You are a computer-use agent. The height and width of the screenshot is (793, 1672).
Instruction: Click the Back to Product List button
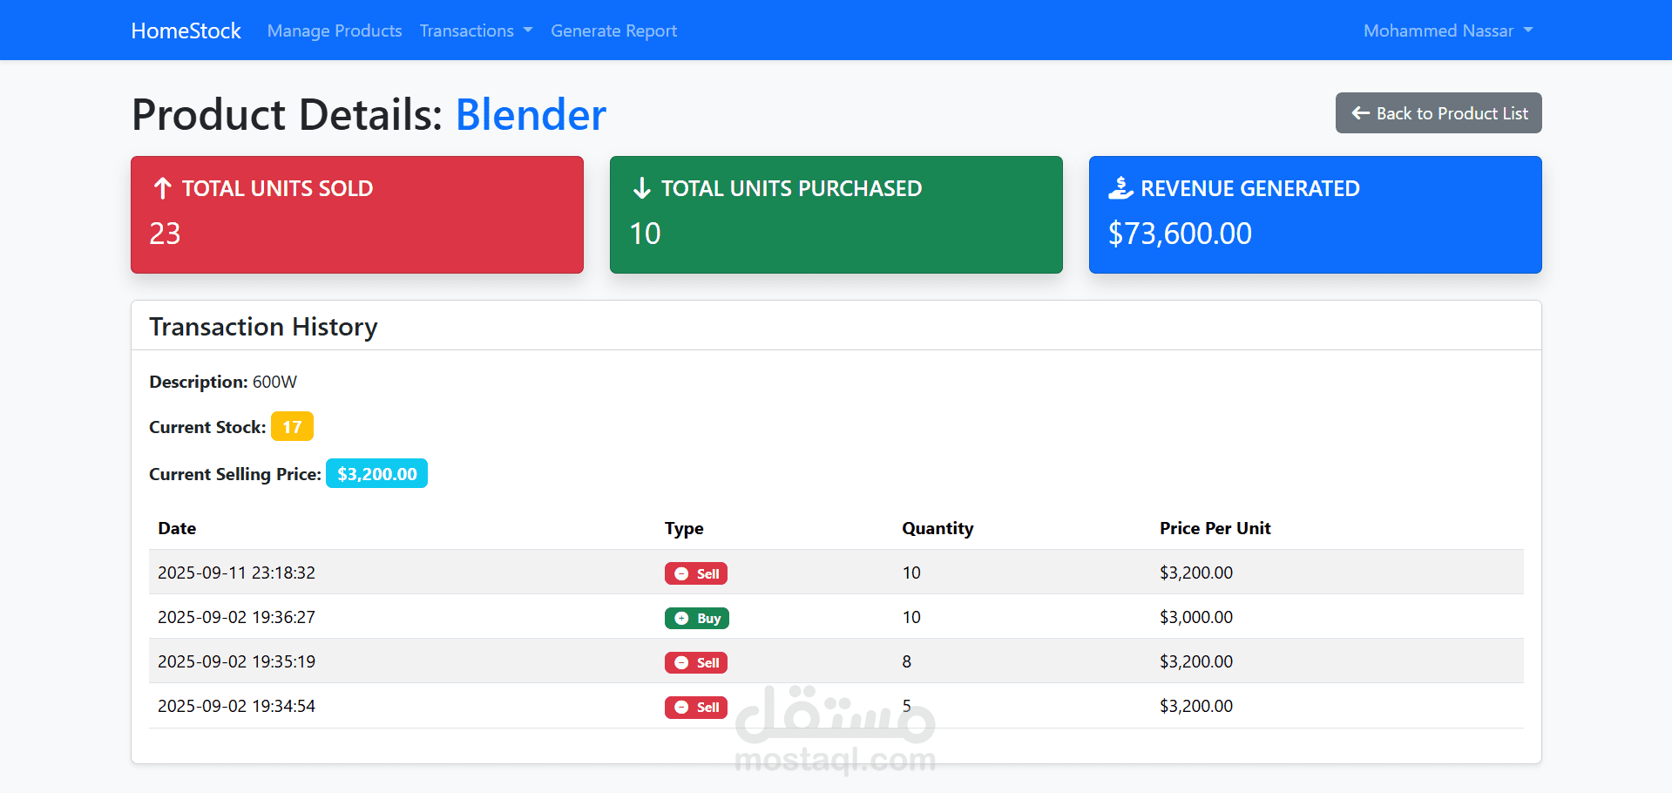1438,112
